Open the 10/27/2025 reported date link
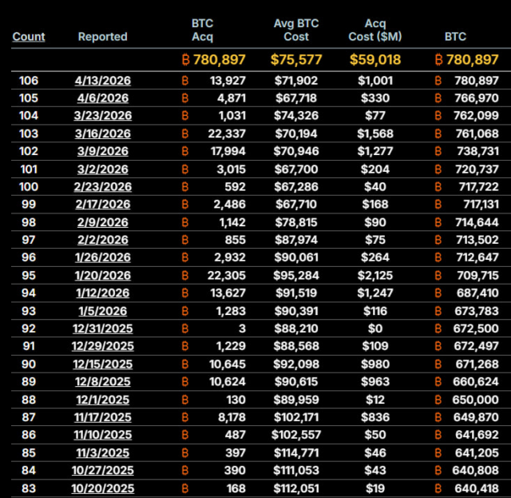This screenshot has width=511, height=498. [x=103, y=471]
